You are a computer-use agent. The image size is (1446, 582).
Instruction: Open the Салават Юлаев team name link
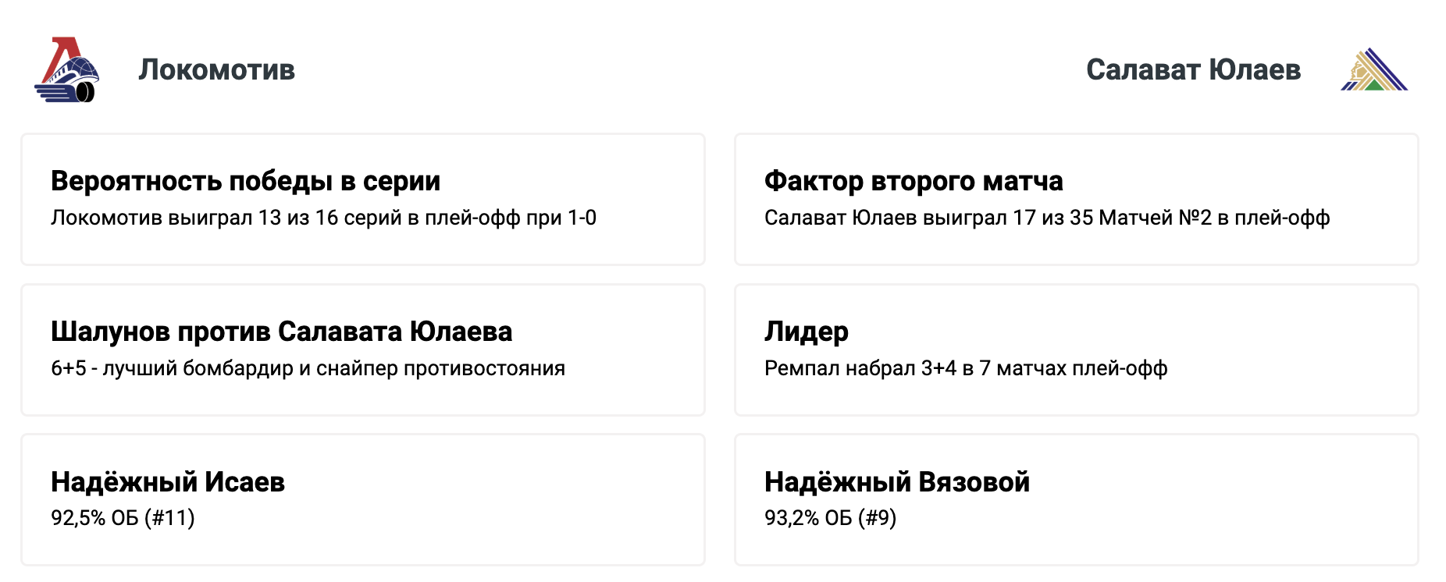coord(1193,70)
